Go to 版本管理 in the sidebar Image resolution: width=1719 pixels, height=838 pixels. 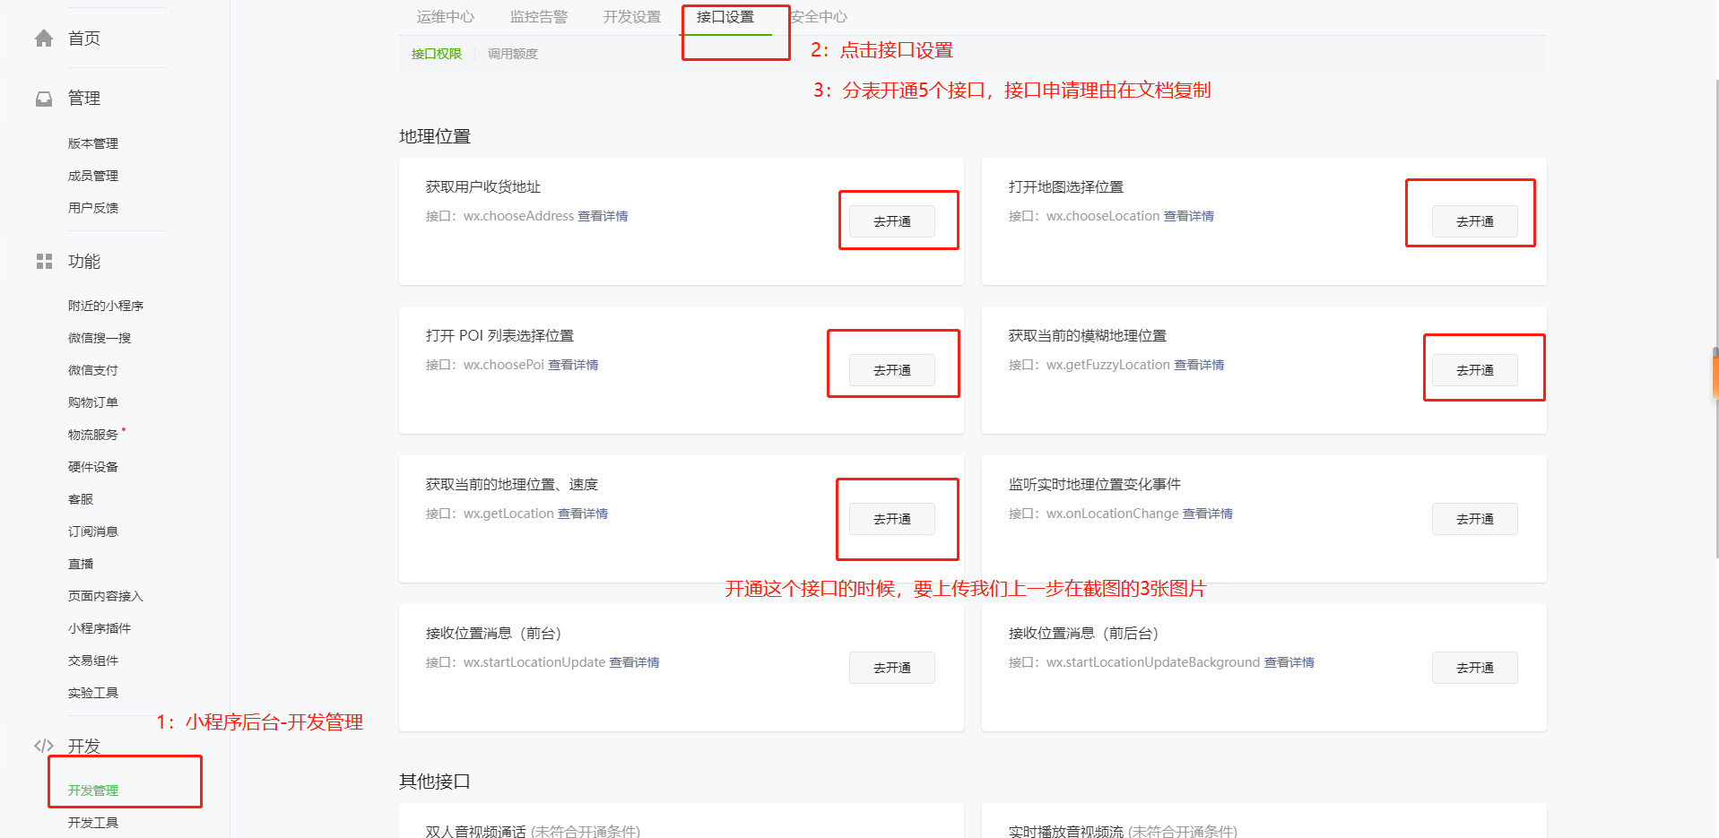click(x=93, y=143)
